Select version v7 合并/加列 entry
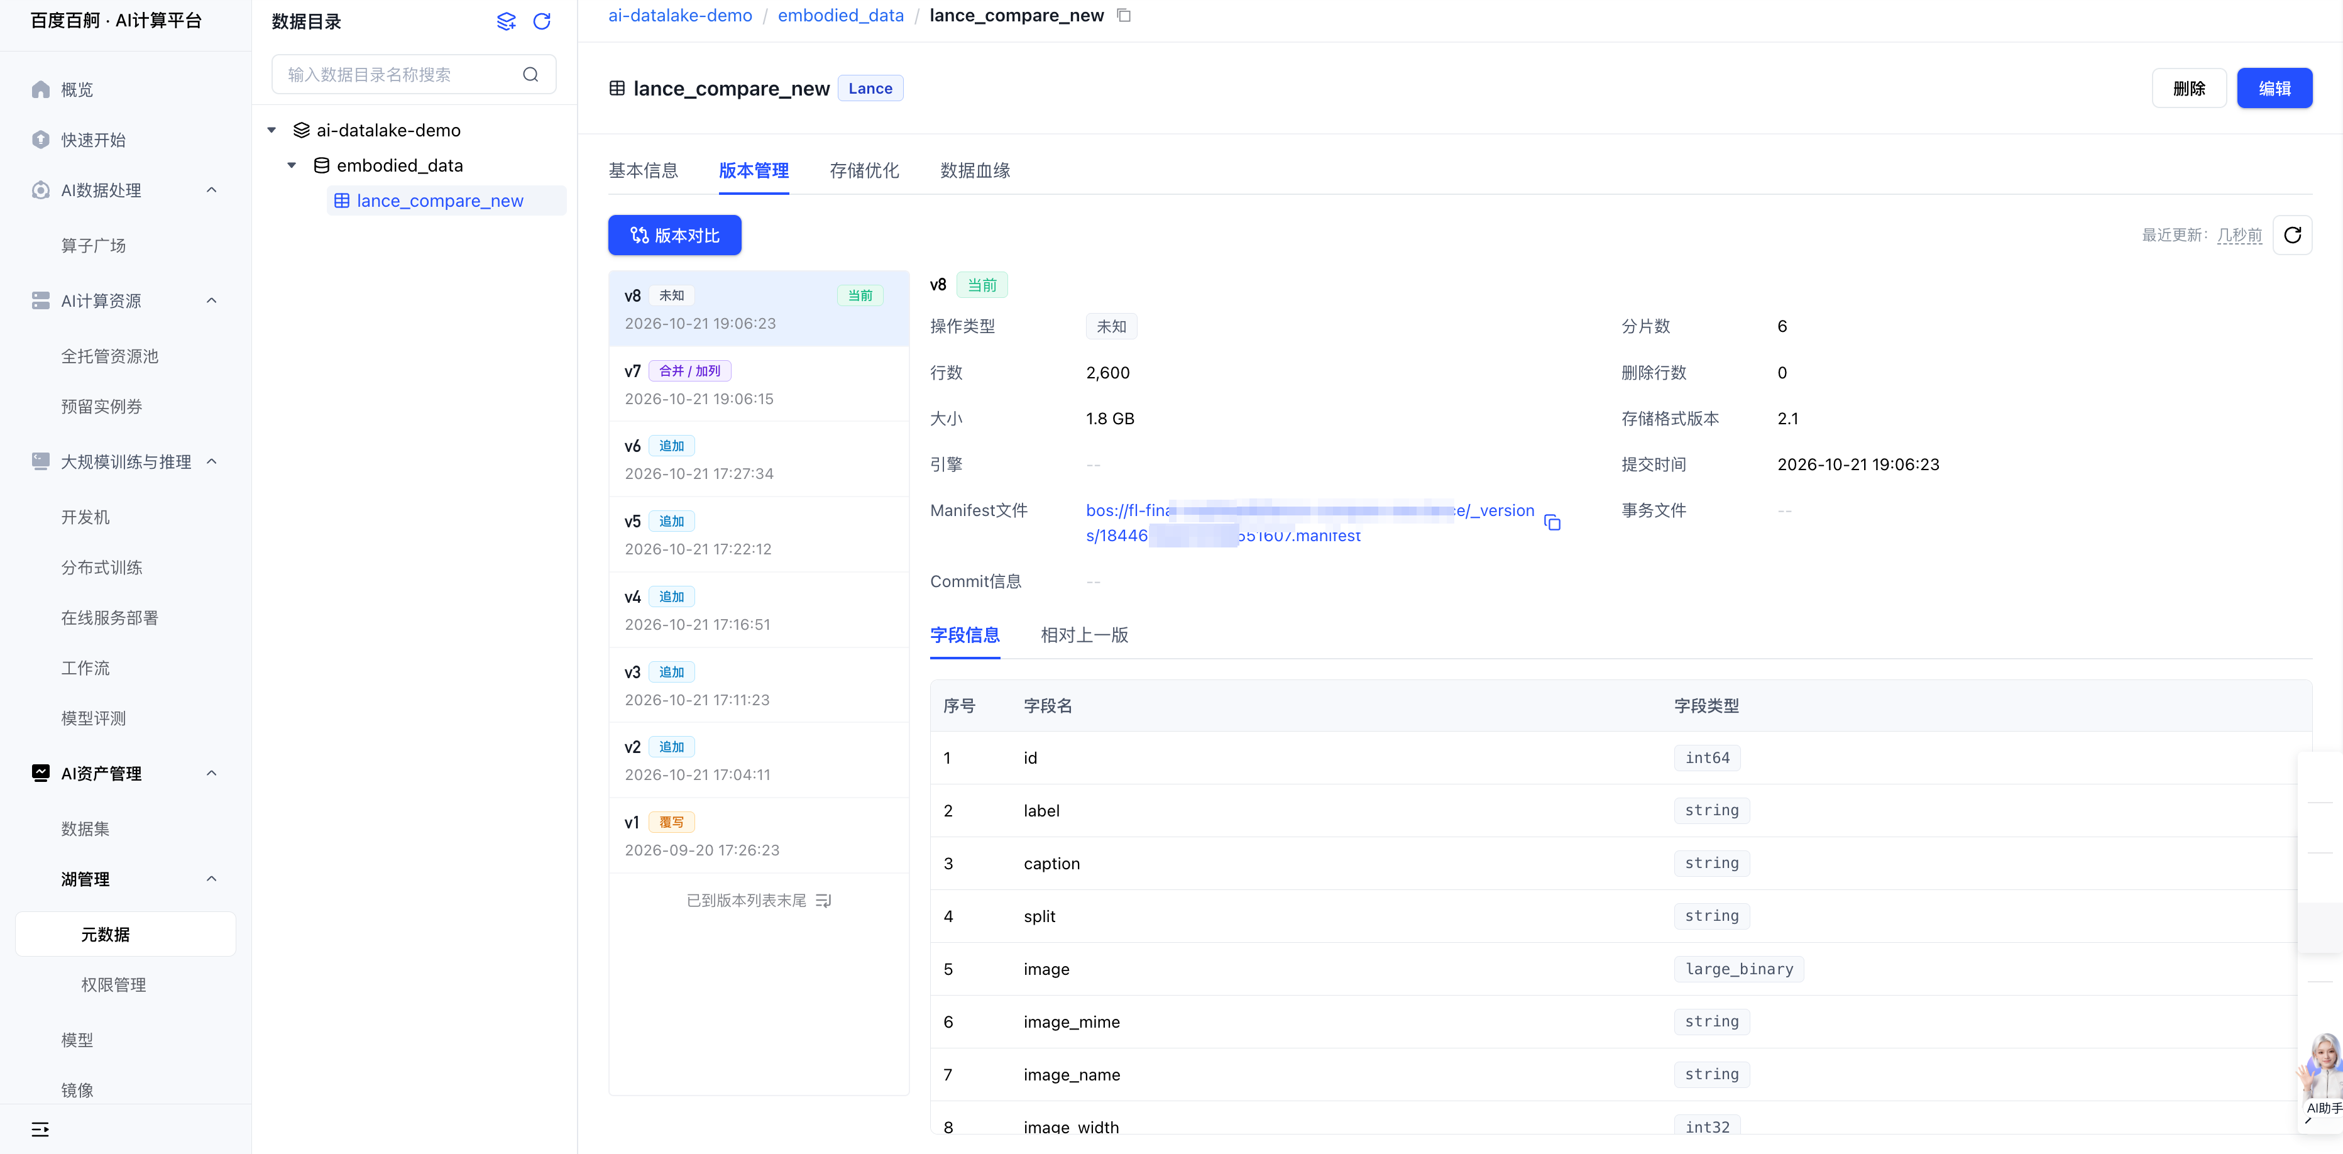Viewport: 2343px width, 1154px height. tap(759, 384)
